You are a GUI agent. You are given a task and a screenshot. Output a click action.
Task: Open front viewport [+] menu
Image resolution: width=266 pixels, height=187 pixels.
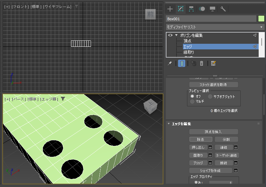click(x=7, y=7)
